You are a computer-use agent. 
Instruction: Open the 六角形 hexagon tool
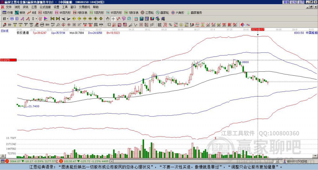178,12
